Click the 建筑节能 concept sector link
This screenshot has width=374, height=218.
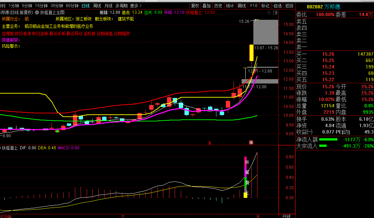126,19
